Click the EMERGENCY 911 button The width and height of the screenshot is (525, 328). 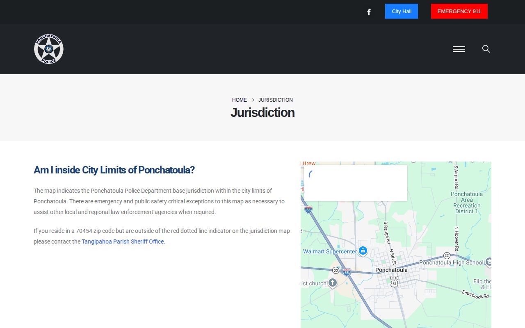click(x=459, y=11)
